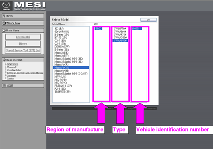The image size is (213, 149).
Task: Click the book icon beside Main Menu
Action: 4,30
